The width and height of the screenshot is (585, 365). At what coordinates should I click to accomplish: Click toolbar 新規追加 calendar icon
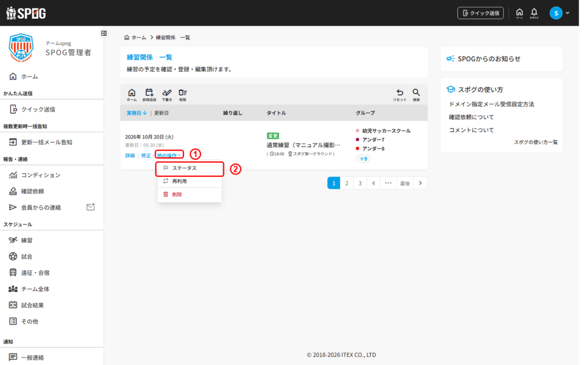[149, 95]
